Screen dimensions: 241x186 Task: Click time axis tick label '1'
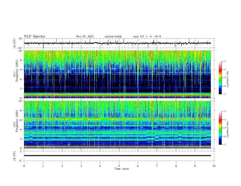(x=43, y=166)
